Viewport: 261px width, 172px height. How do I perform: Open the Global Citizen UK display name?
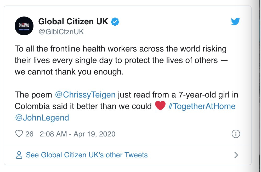[x=73, y=21]
